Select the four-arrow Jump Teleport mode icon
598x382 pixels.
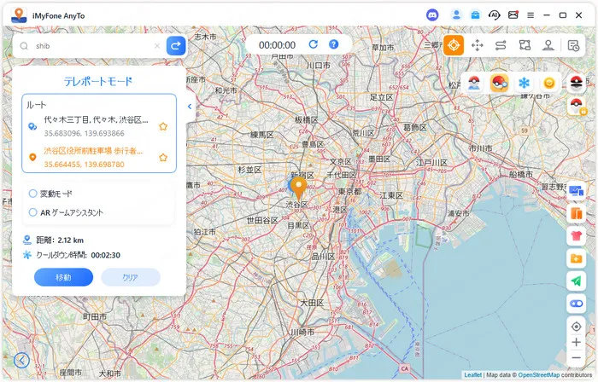click(478, 45)
